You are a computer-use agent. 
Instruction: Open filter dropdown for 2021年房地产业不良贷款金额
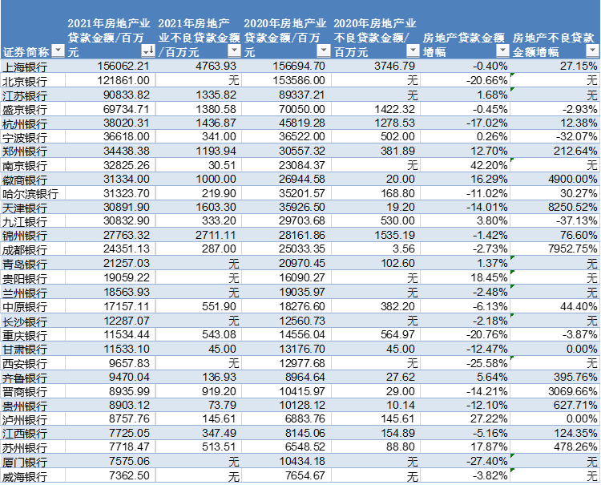(234, 51)
